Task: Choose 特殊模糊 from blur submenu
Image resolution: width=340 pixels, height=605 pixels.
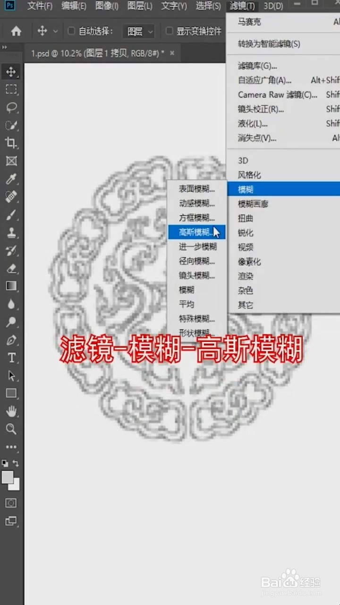Action: [x=197, y=318]
